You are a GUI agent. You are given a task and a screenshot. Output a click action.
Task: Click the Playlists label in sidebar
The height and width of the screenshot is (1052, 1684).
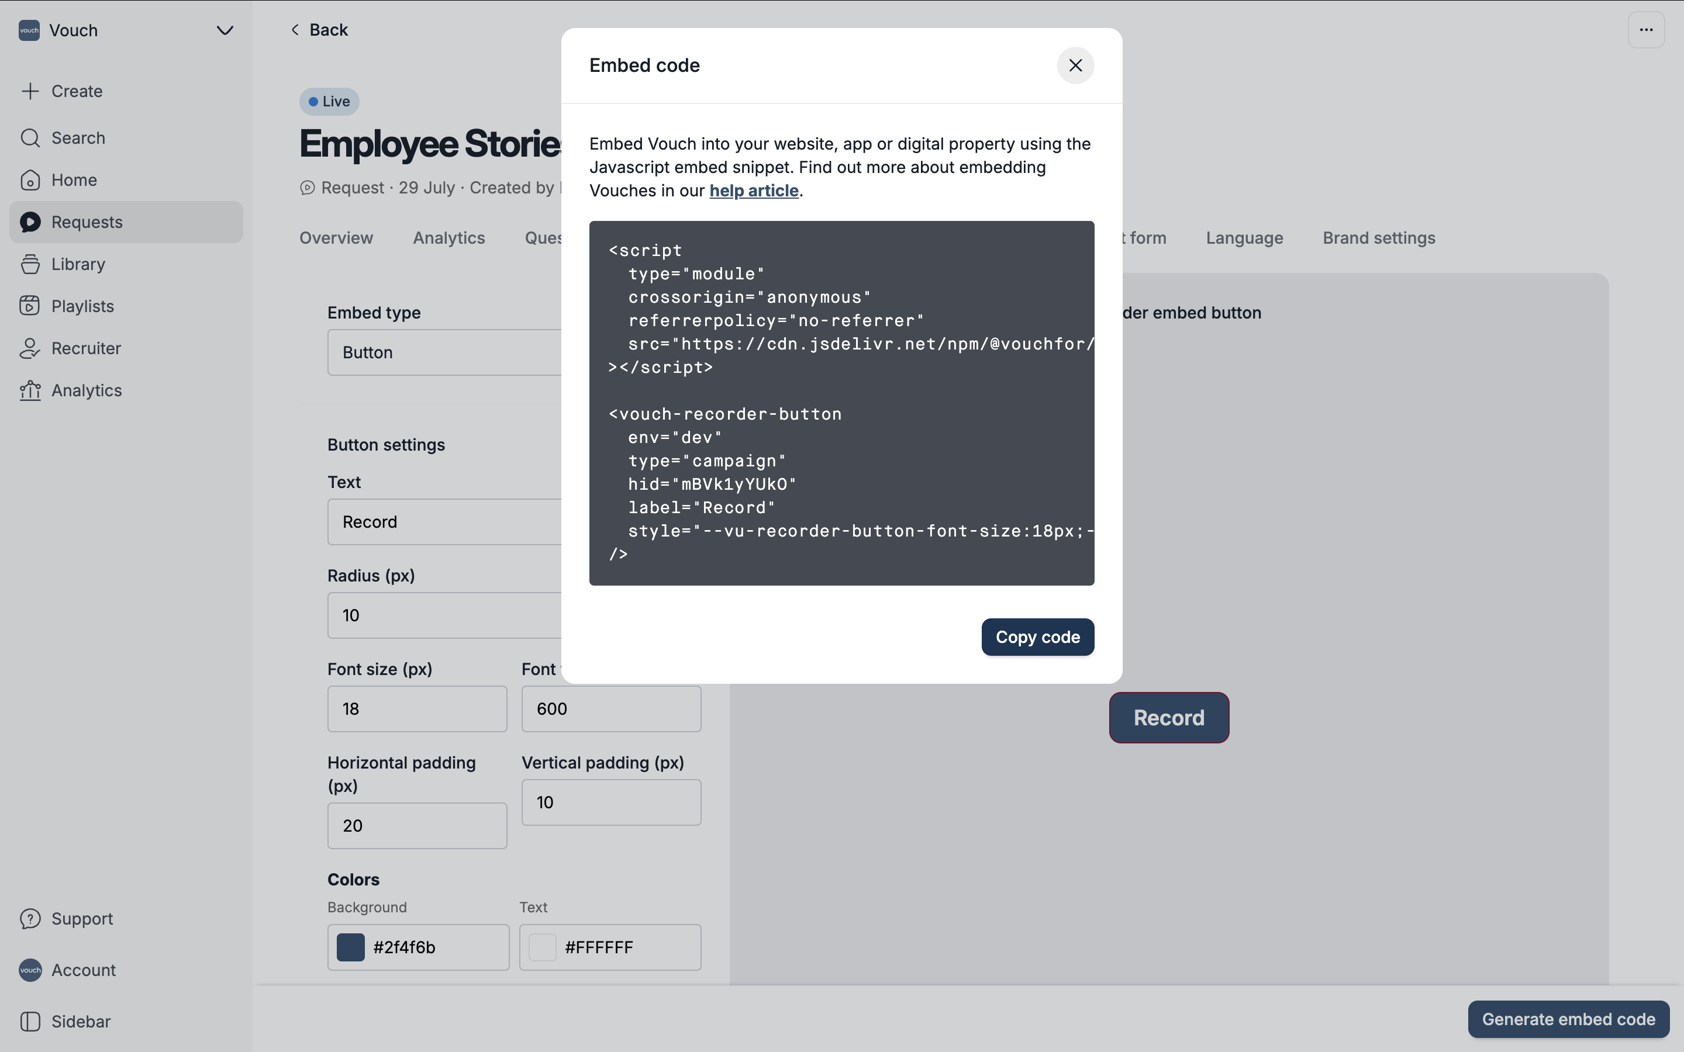point(83,306)
